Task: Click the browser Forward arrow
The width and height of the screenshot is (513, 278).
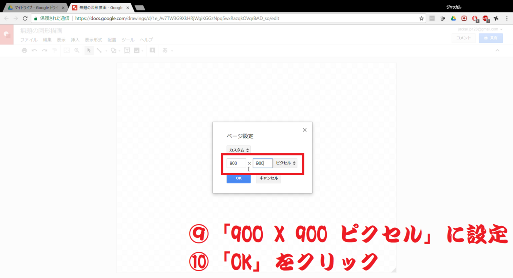Action: click(16, 19)
